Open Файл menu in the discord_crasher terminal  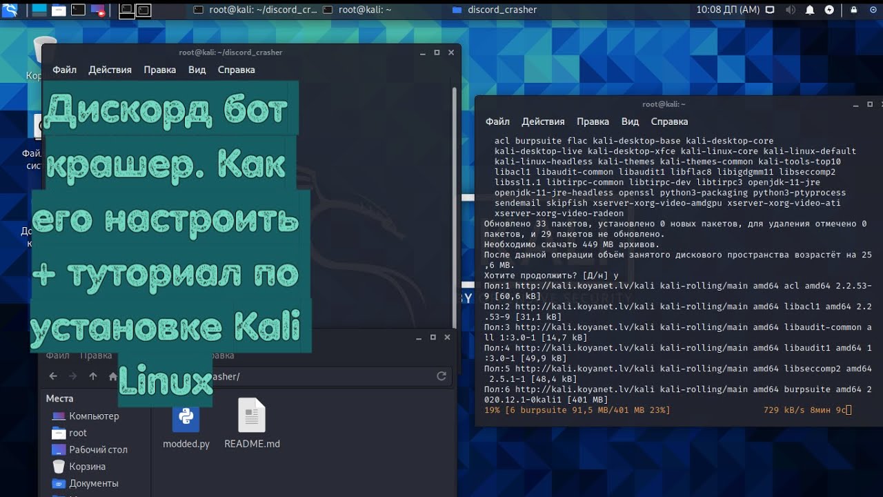[65, 70]
